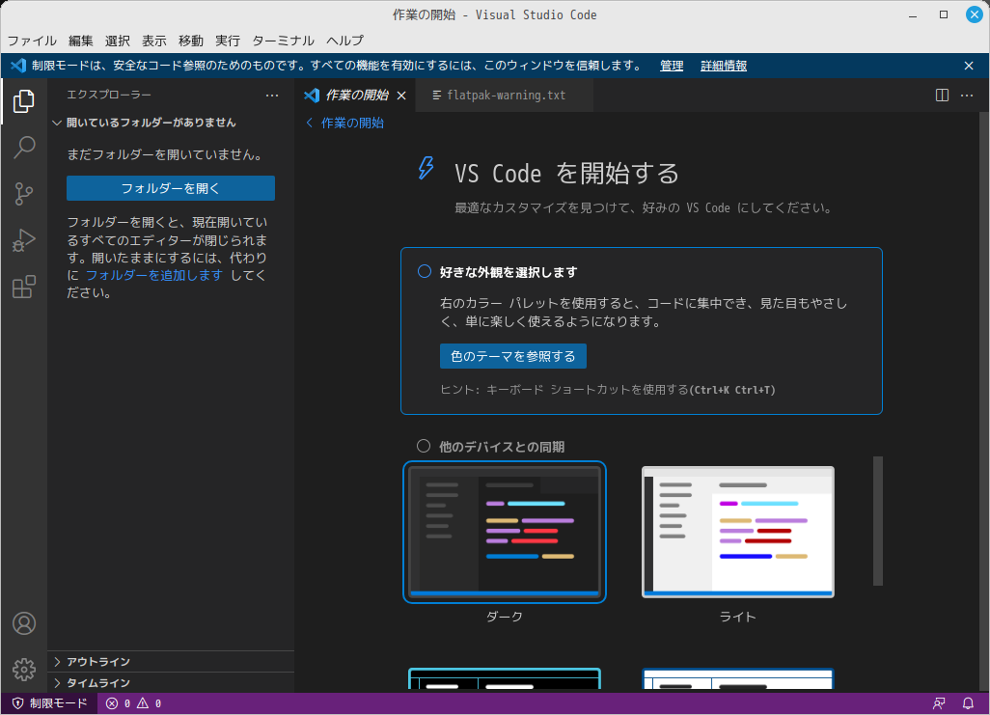Dismiss the restricted mode banner
This screenshot has height=715, width=990.
point(969,66)
